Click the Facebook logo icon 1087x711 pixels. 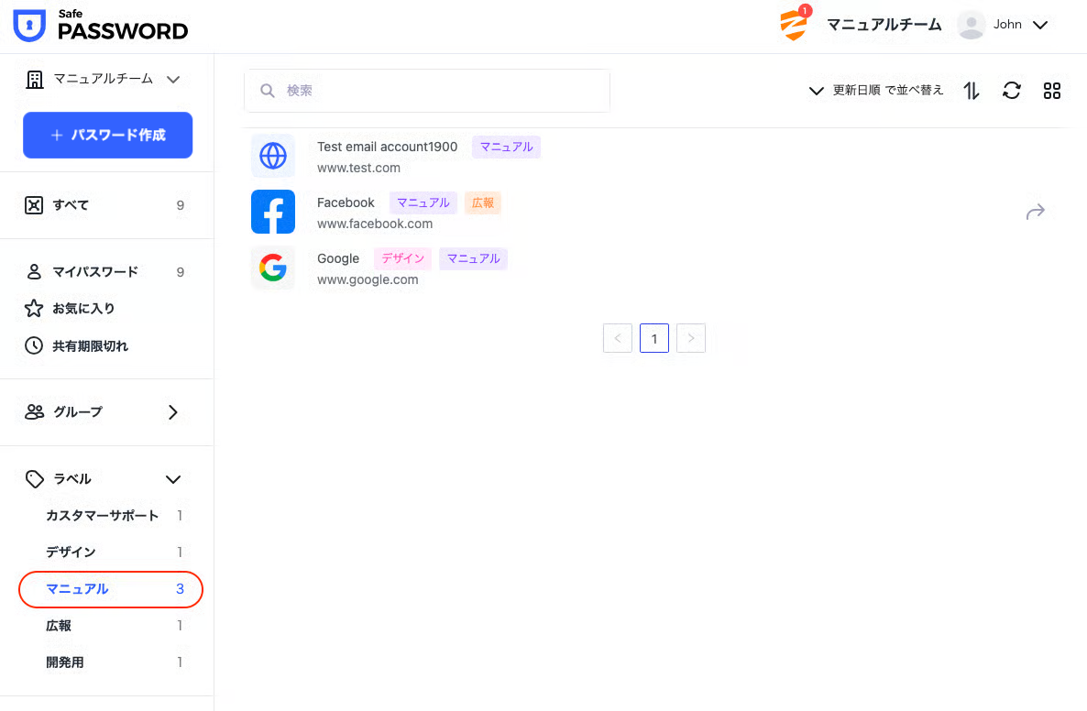(x=273, y=212)
